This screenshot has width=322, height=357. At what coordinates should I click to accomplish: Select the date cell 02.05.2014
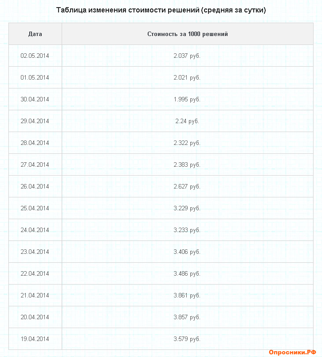pos(35,56)
